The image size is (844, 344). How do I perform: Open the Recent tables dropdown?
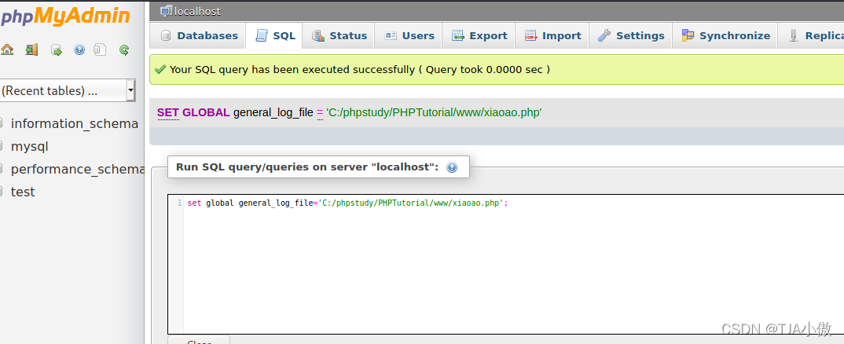68,90
